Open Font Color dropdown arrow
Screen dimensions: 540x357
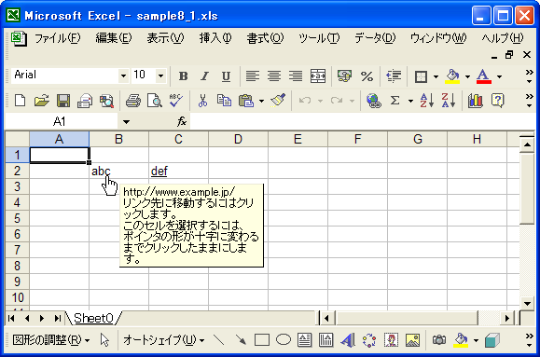[x=499, y=76]
